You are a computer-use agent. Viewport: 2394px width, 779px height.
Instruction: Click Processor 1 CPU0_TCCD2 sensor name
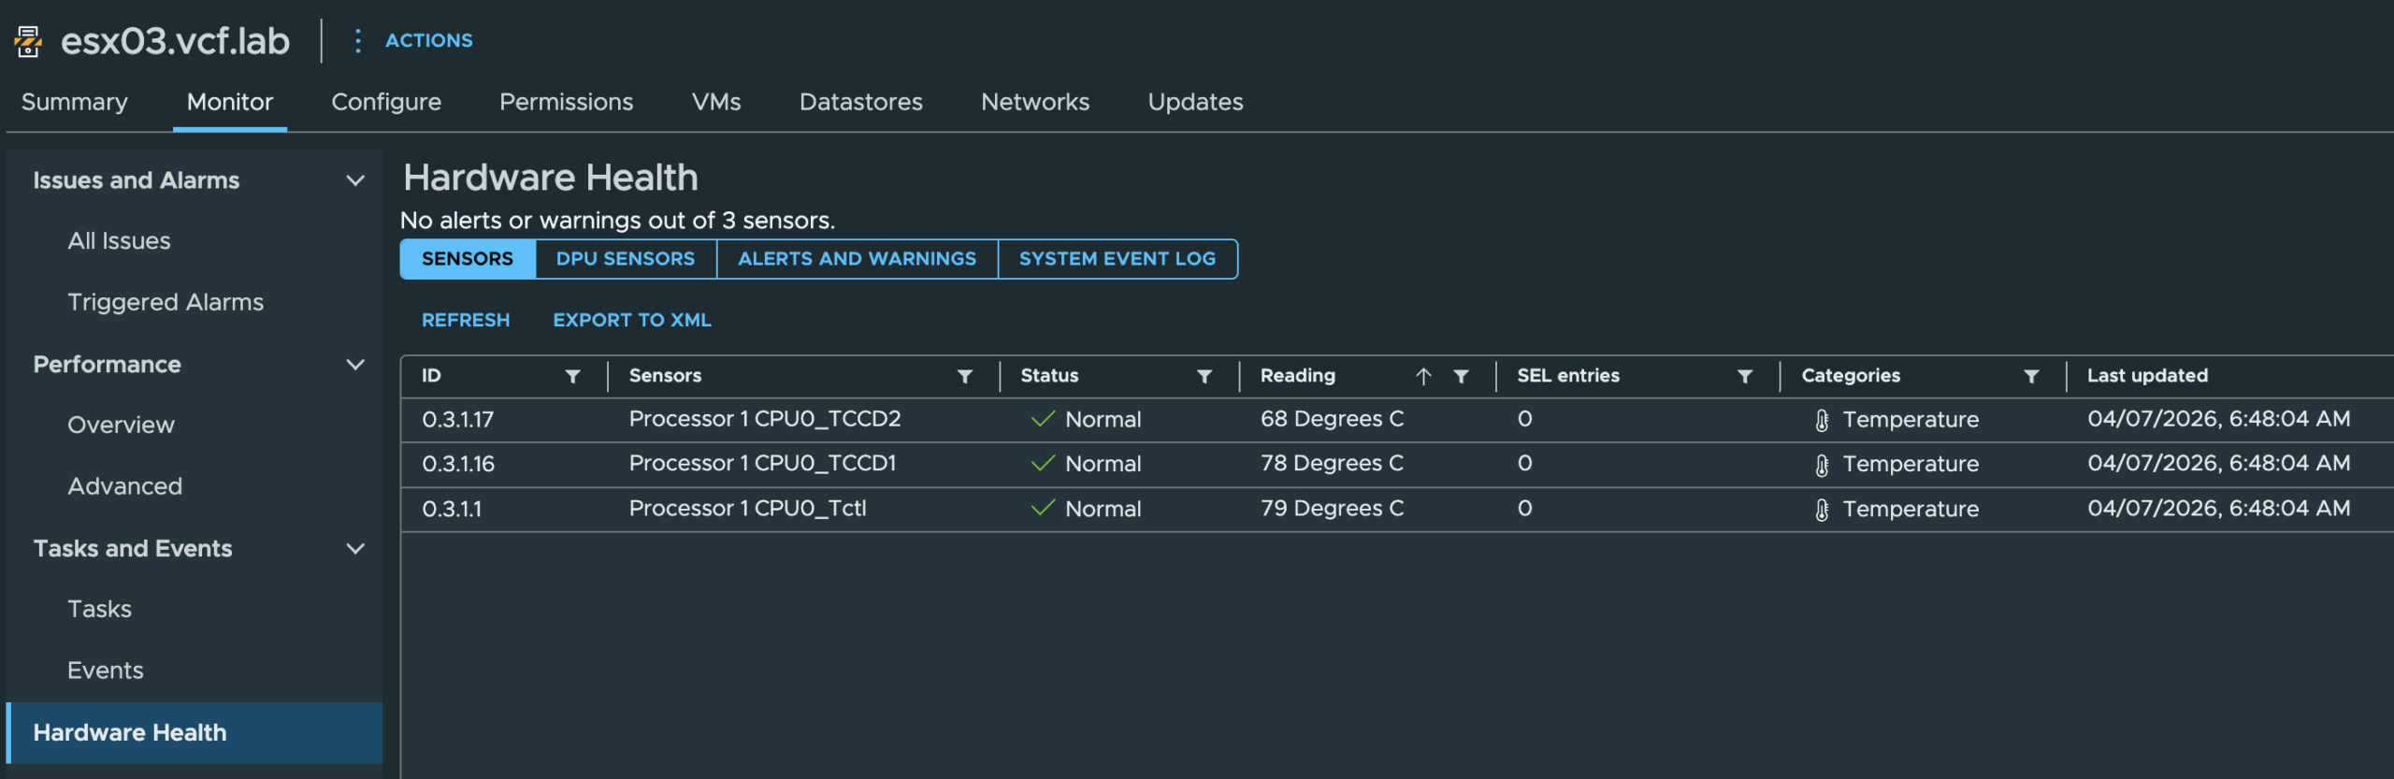(x=765, y=419)
